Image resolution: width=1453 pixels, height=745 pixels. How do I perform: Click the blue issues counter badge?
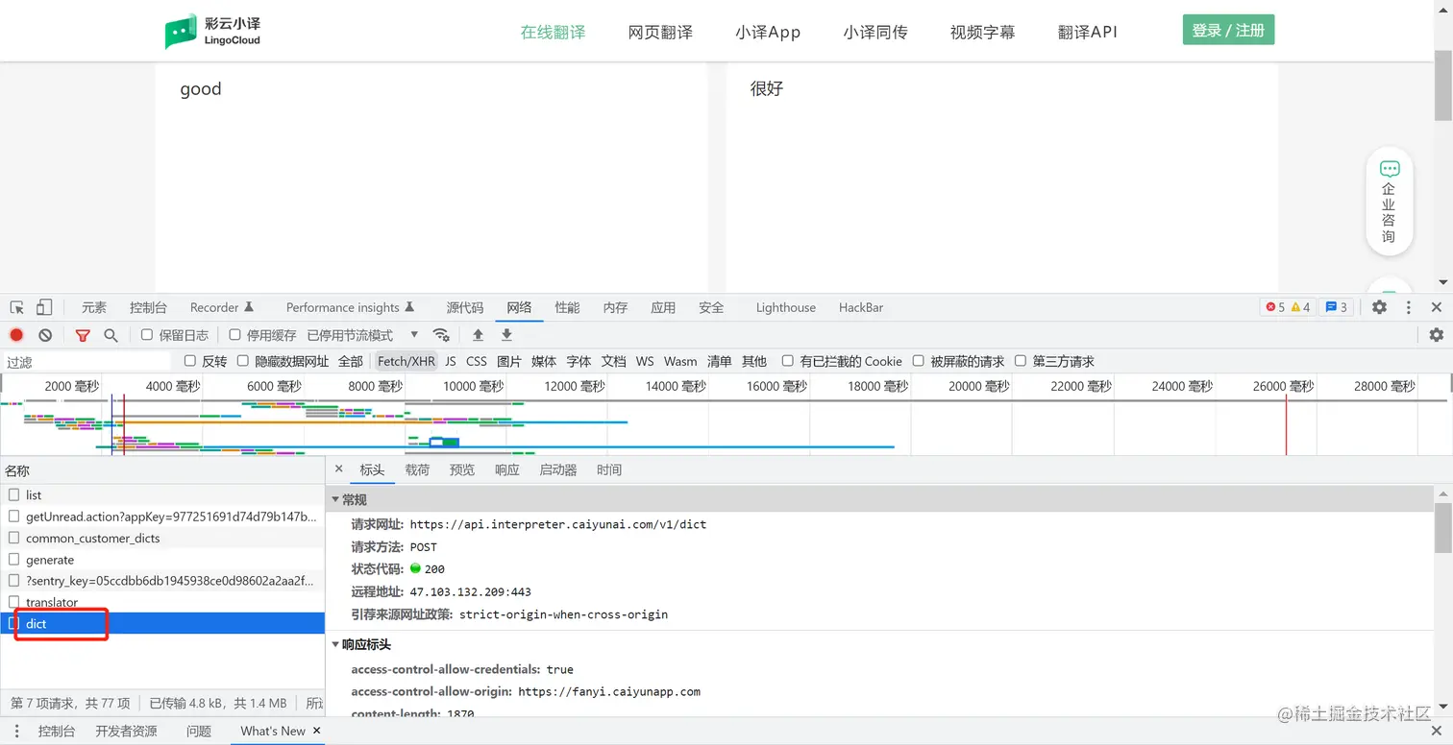click(x=1336, y=307)
